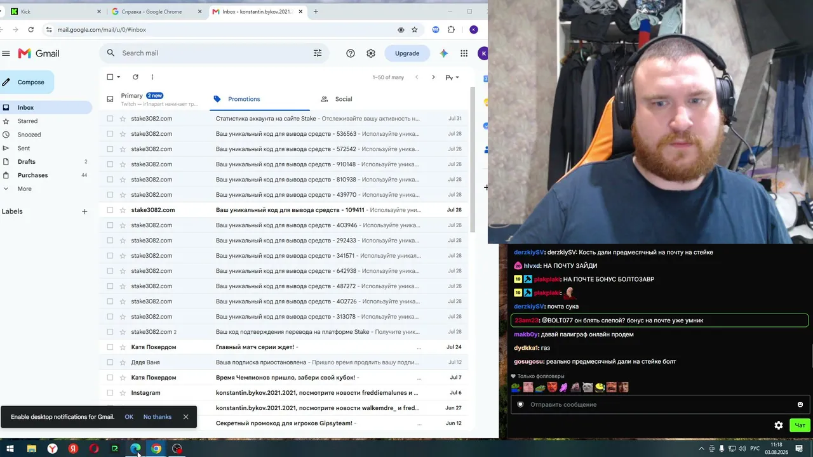Image resolution: width=813 pixels, height=457 pixels.
Task: Tick the select-all emails checkbox
Action: 110,77
